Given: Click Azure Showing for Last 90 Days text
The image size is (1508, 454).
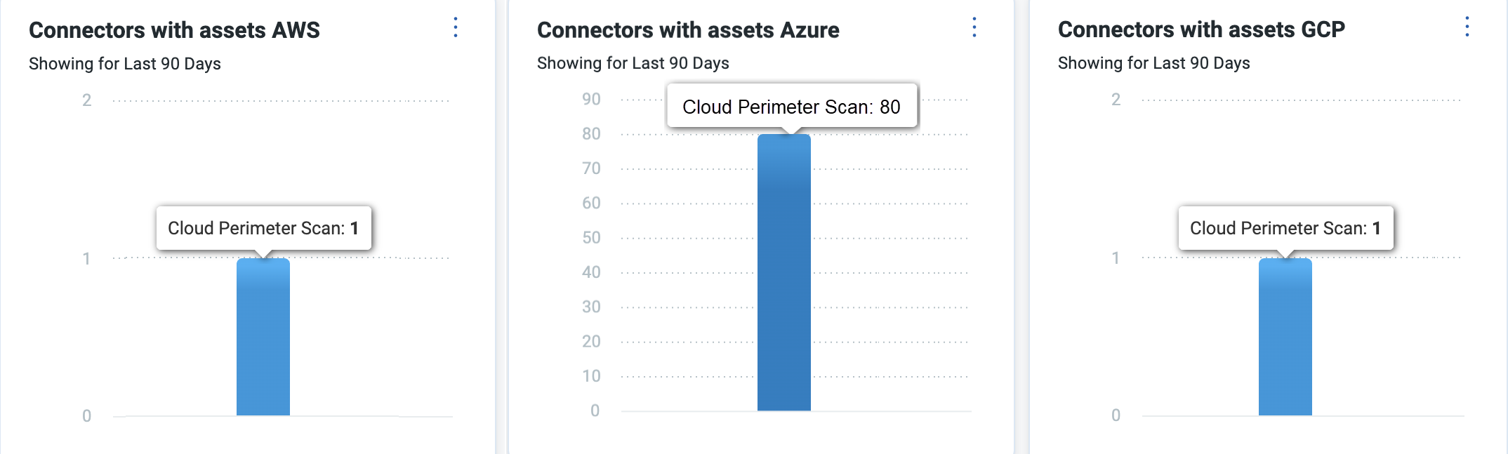Looking at the screenshot, I should 633,63.
